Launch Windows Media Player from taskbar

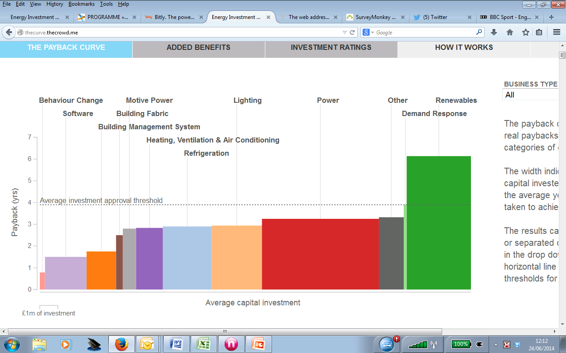(x=65, y=344)
